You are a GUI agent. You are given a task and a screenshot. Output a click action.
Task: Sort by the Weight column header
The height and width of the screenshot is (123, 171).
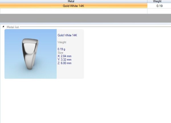pos(159,1)
